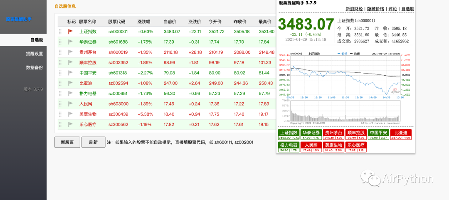
Task: Grab the drag handle of 中国平安 row
Action: coord(60,73)
